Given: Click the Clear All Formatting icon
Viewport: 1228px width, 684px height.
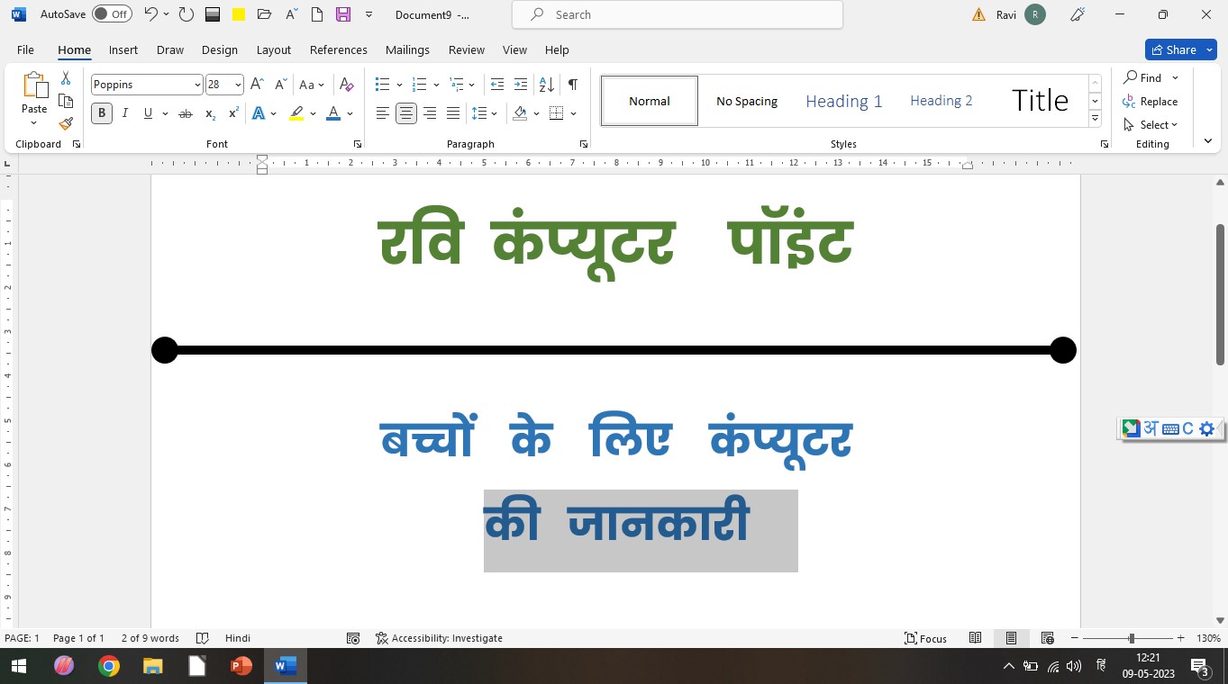Looking at the screenshot, I should (x=346, y=85).
